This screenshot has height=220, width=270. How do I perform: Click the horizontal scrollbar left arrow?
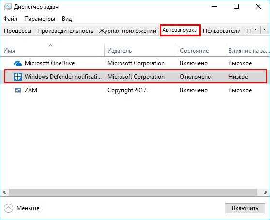(x=4, y=192)
